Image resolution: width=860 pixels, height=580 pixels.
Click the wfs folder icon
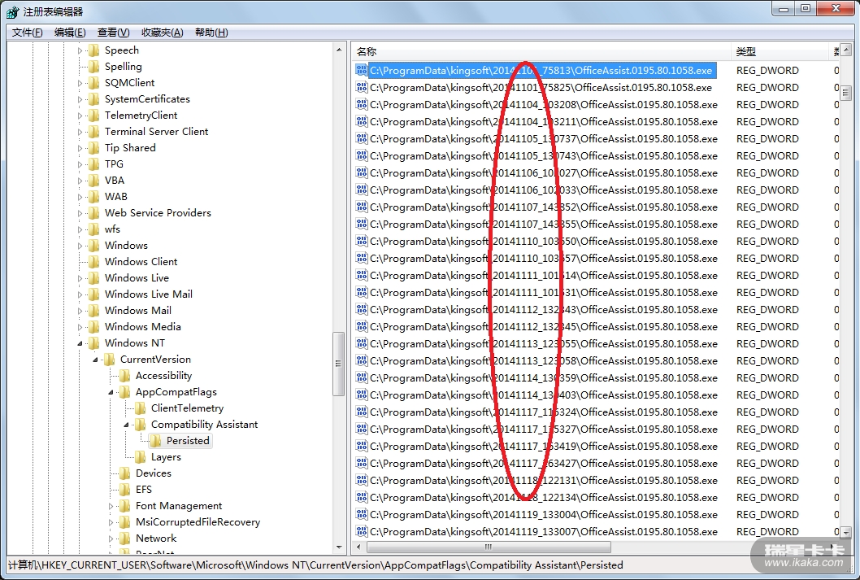pyautogui.click(x=94, y=229)
